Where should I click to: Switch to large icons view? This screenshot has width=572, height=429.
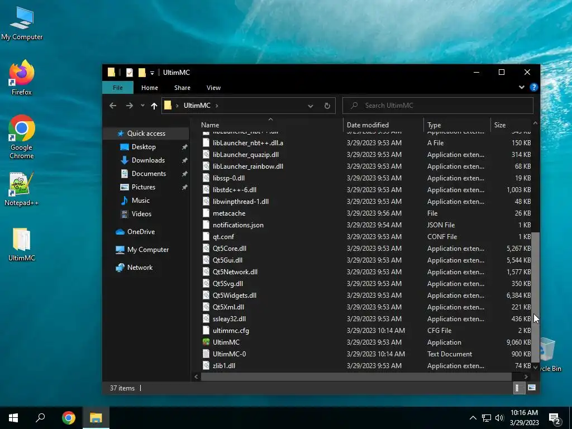point(532,388)
